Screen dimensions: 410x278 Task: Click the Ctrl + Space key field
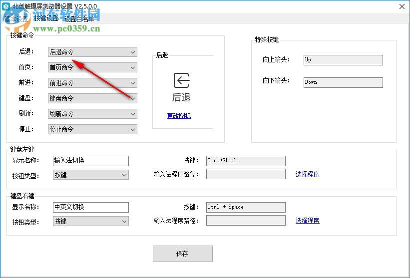tap(246, 208)
